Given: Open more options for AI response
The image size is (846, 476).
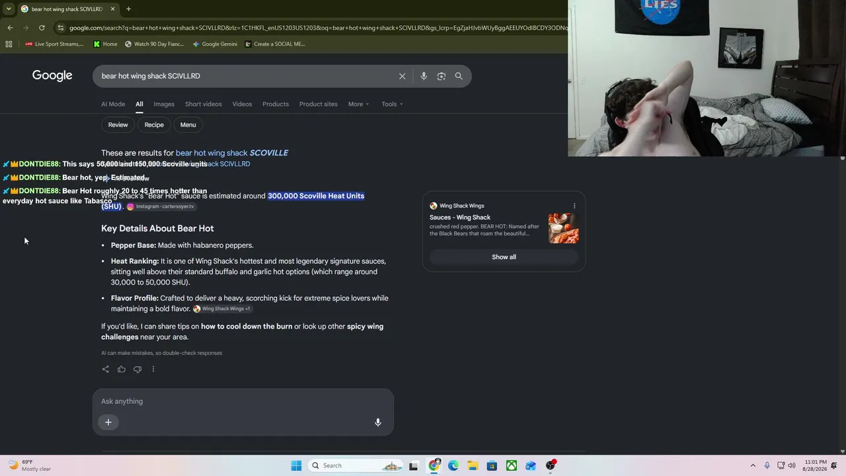Looking at the screenshot, I should click(153, 370).
